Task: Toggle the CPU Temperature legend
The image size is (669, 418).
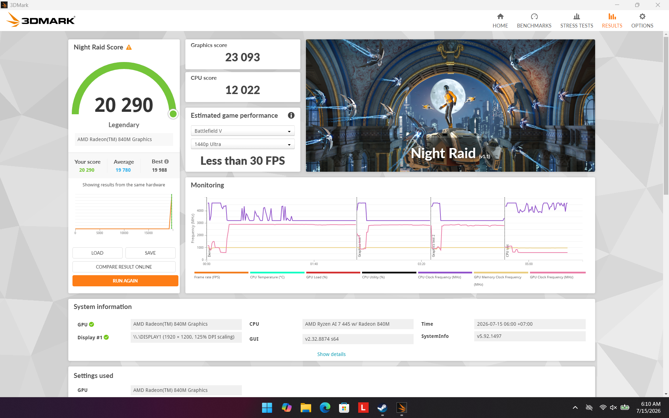Action: [x=277, y=275]
